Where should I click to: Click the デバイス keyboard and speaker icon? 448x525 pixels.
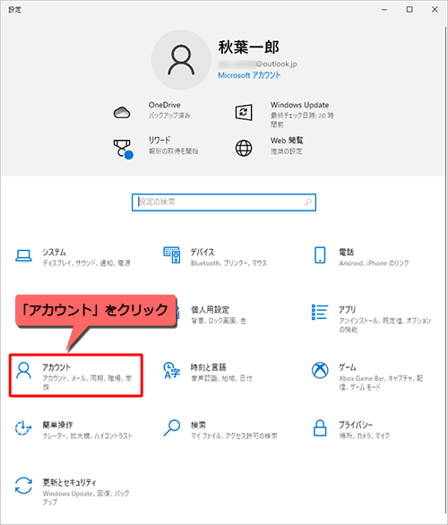pyautogui.click(x=172, y=255)
